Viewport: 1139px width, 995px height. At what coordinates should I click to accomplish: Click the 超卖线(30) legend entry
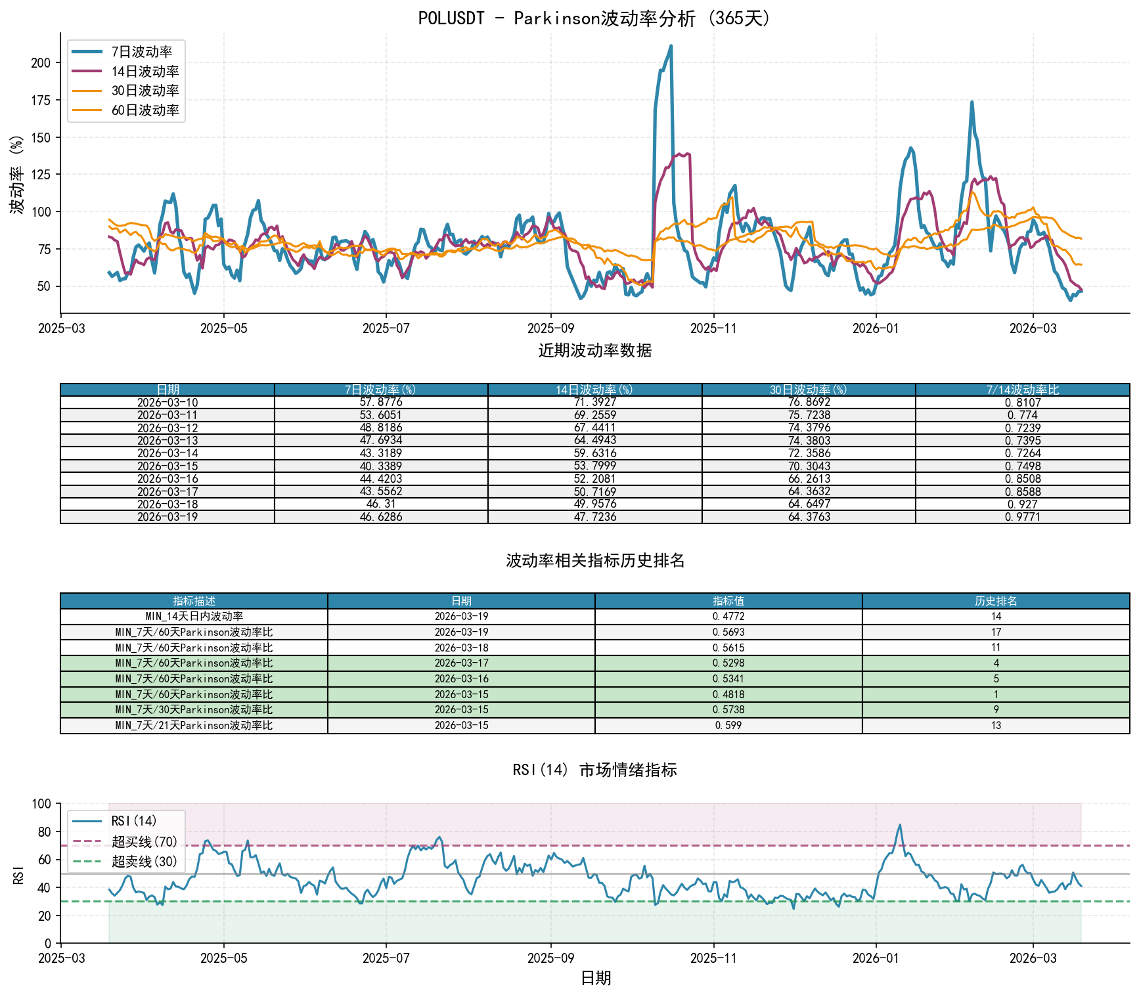pyautogui.click(x=144, y=862)
